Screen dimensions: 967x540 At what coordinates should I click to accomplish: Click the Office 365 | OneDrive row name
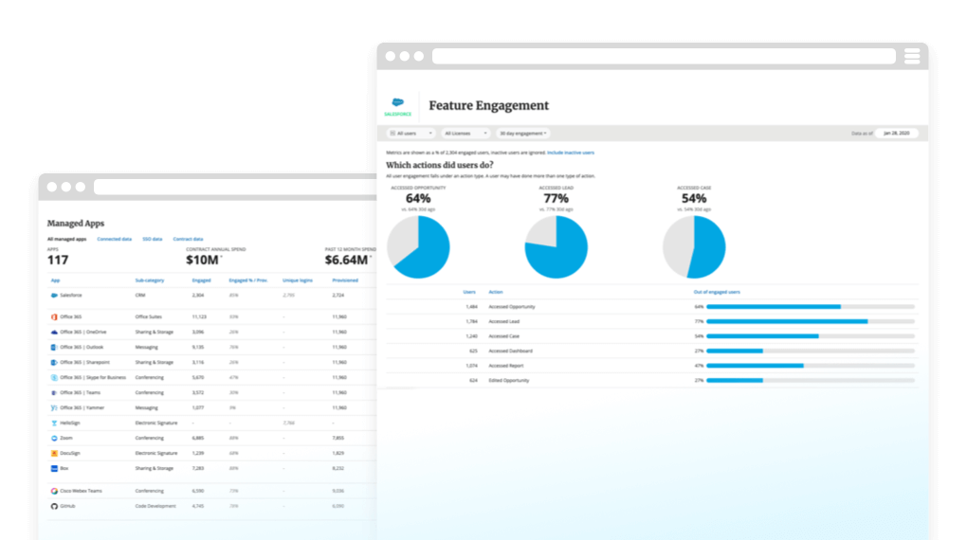[83, 333]
